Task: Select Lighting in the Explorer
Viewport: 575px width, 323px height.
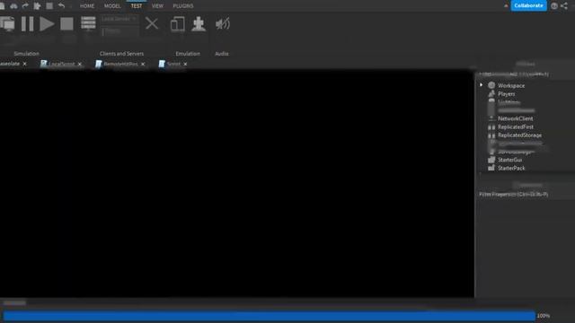Action: [x=509, y=102]
